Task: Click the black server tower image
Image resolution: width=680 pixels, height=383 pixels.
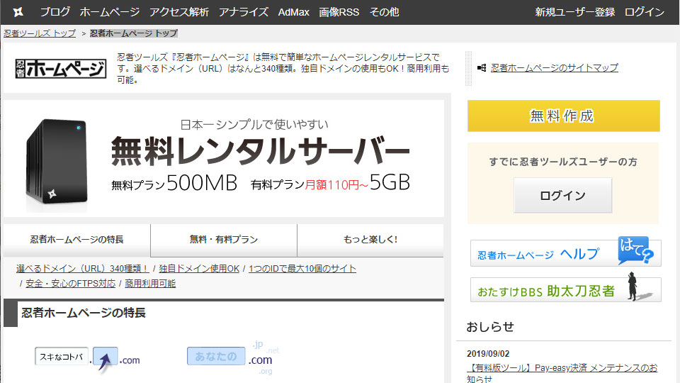Action: point(57,162)
